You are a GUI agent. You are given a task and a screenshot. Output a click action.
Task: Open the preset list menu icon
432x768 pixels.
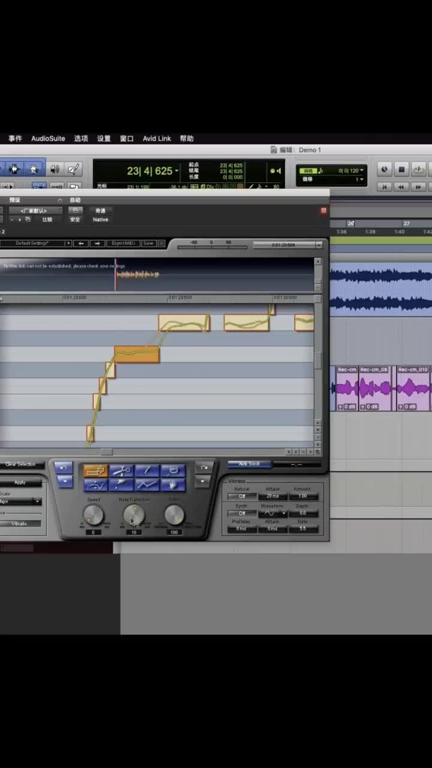(161, 243)
